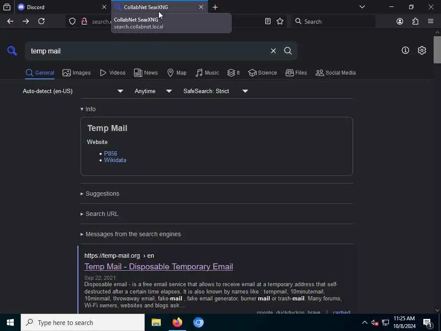The image size is (441, 331).
Task: Open the Wikidata link
Action: point(115,160)
